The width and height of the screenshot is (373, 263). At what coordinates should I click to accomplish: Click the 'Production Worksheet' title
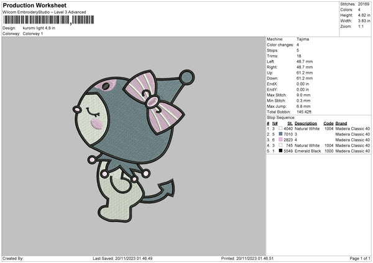34,5
